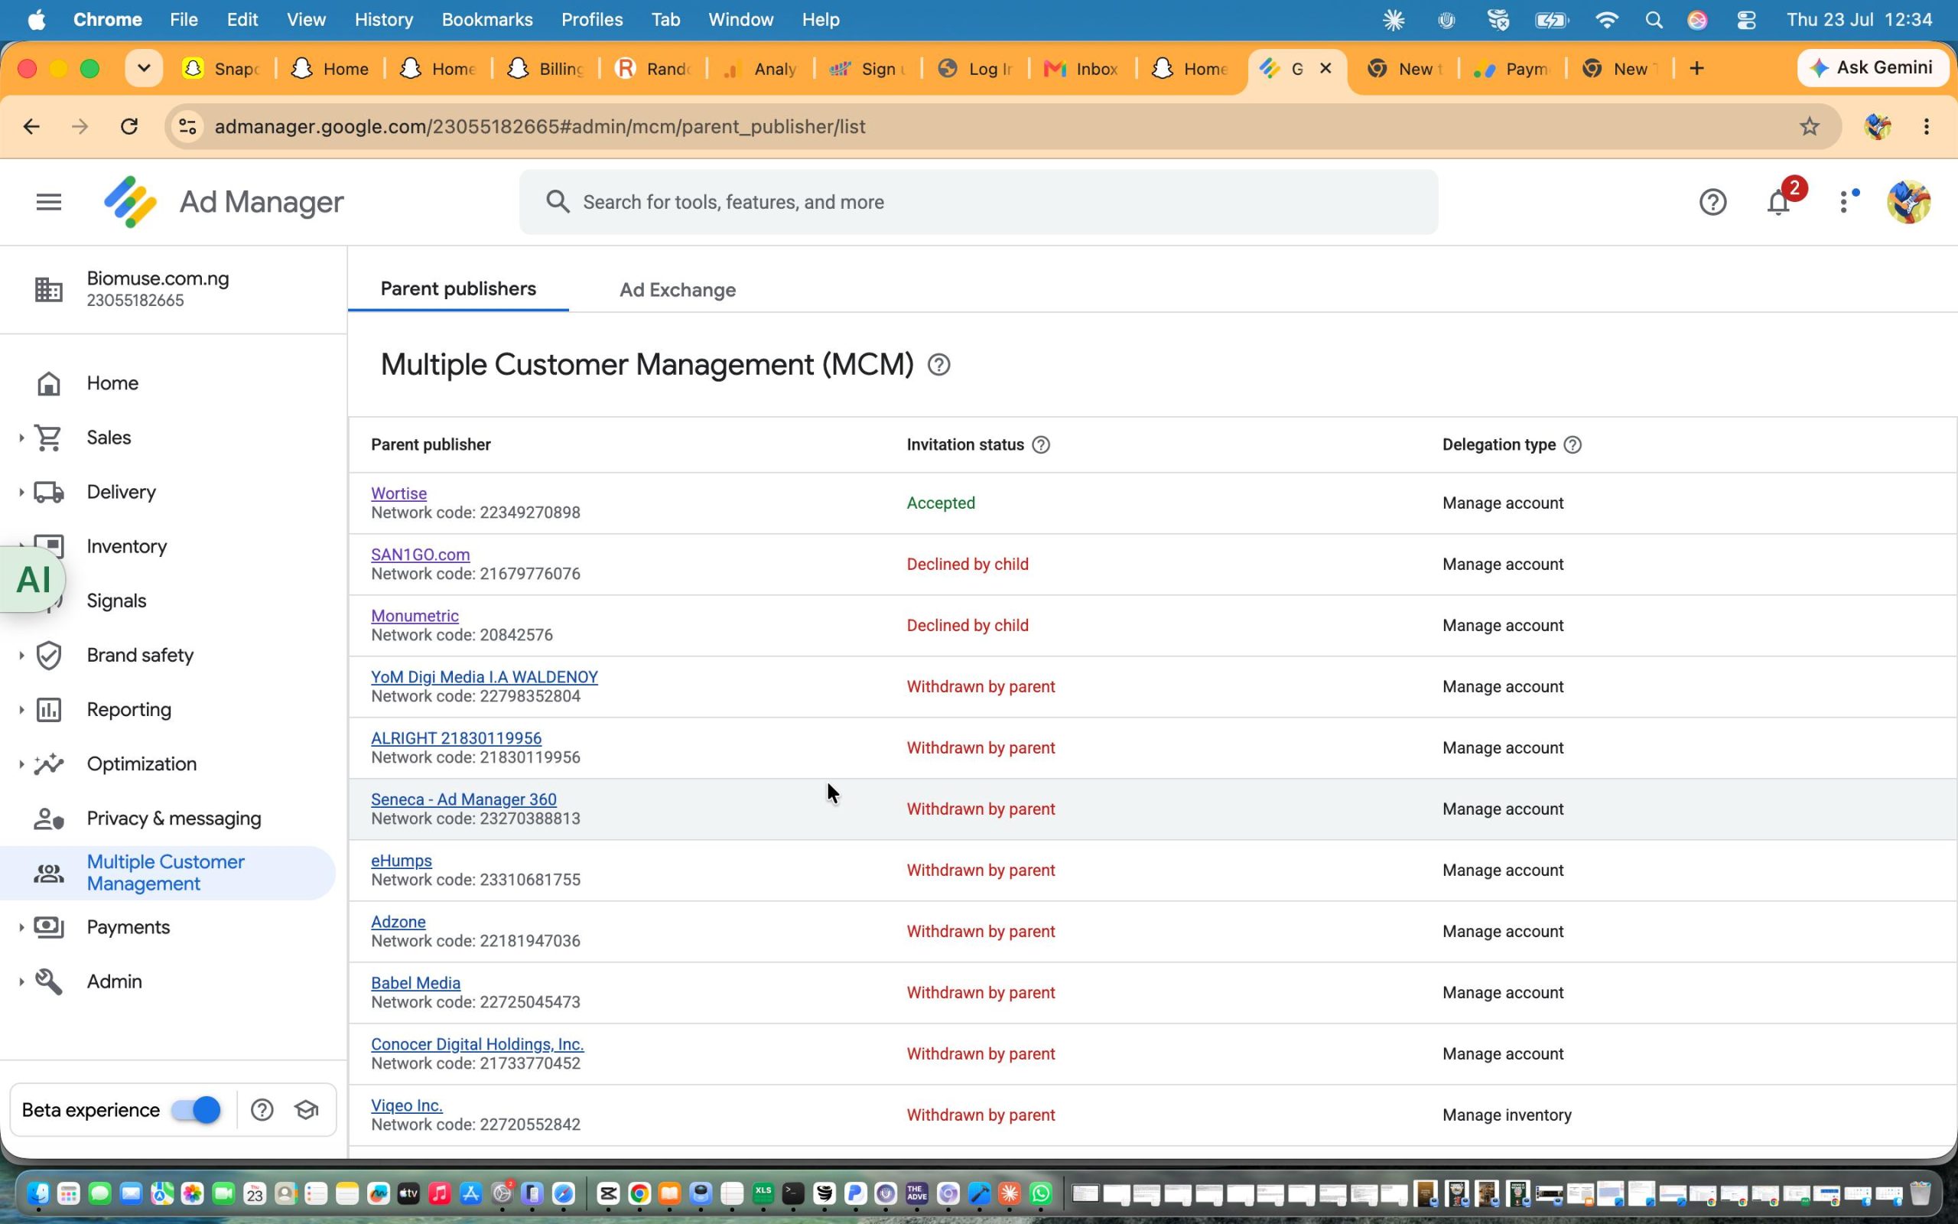Click the MCM title help icon
Screen dimensions: 1958x1224
click(938, 365)
